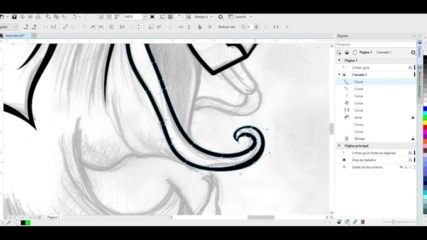Viewport: 427px width, 240px height.
Task: Click the 400% zoom level field
Action: click(x=133, y=17)
